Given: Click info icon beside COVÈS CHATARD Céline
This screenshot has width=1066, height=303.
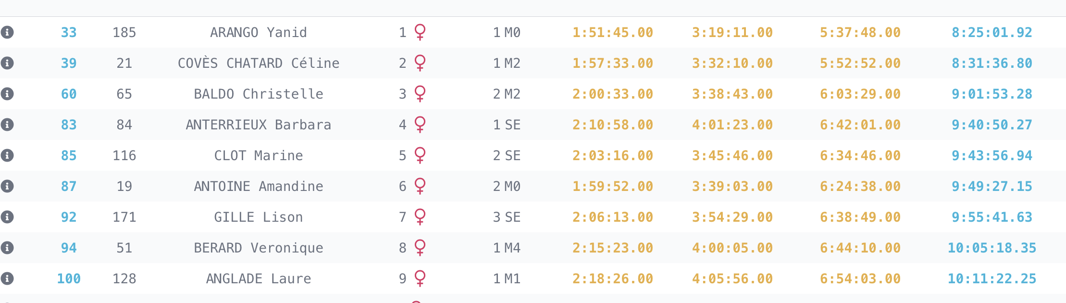Looking at the screenshot, I should click(x=7, y=63).
